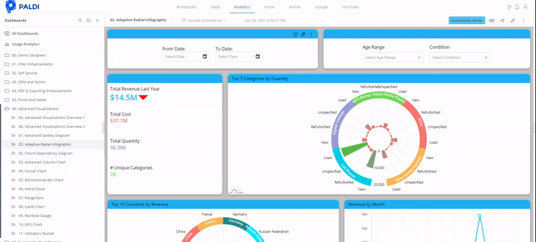Switch to the Pulse tab
The height and width of the screenshot is (242, 536).
point(269,7)
